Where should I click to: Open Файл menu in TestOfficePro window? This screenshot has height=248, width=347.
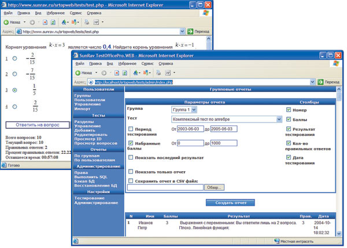80,64
